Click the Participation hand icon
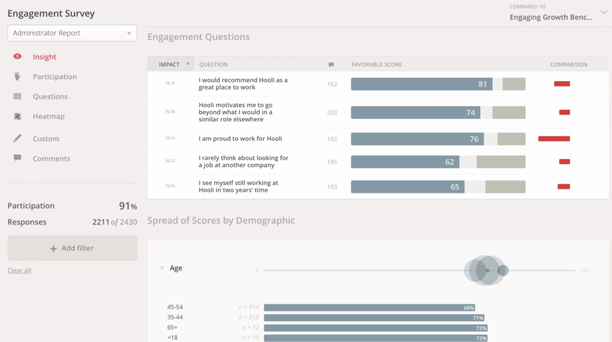The height and width of the screenshot is (342, 612). click(17, 76)
